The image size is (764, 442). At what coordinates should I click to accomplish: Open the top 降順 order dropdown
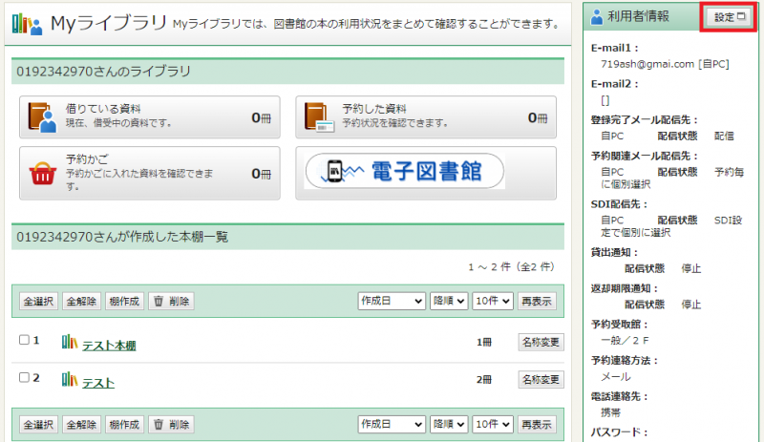[x=449, y=301]
